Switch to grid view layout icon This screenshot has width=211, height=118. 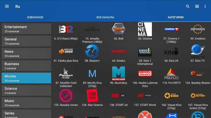(x=197, y=6)
